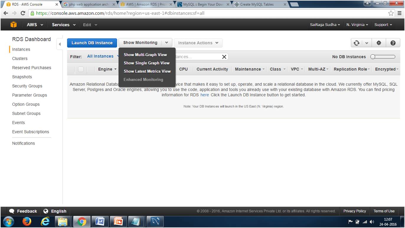Bookmark this page with the star icon
405x228 pixels.
click(391, 13)
